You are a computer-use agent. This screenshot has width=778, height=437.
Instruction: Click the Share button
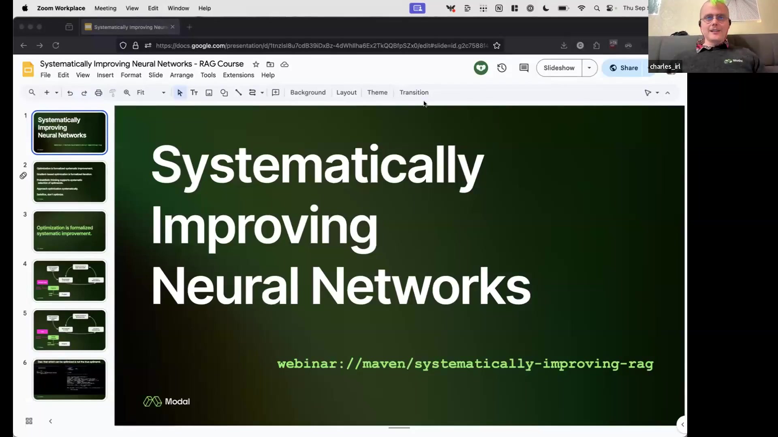click(624, 68)
